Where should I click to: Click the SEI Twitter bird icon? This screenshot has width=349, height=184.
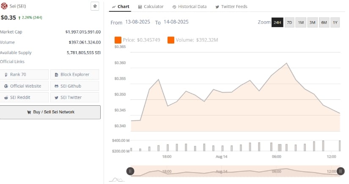(x=56, y=98)
